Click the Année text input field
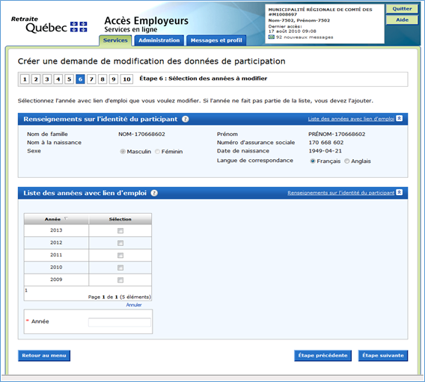The height and width of the screenshot is (382, 425). tap(120, 322)
